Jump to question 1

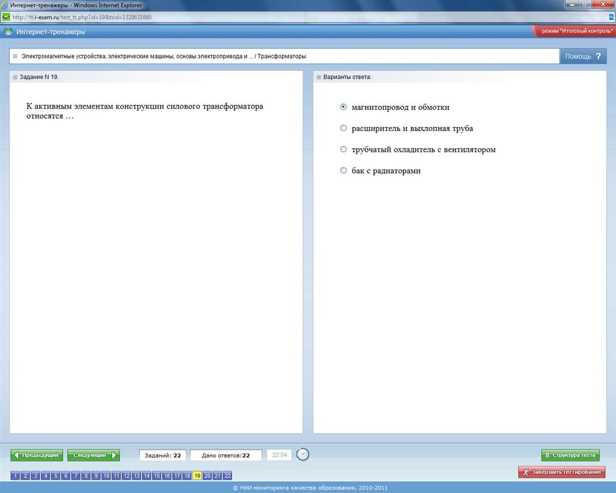pyautogui.click(x=15, y=476)
